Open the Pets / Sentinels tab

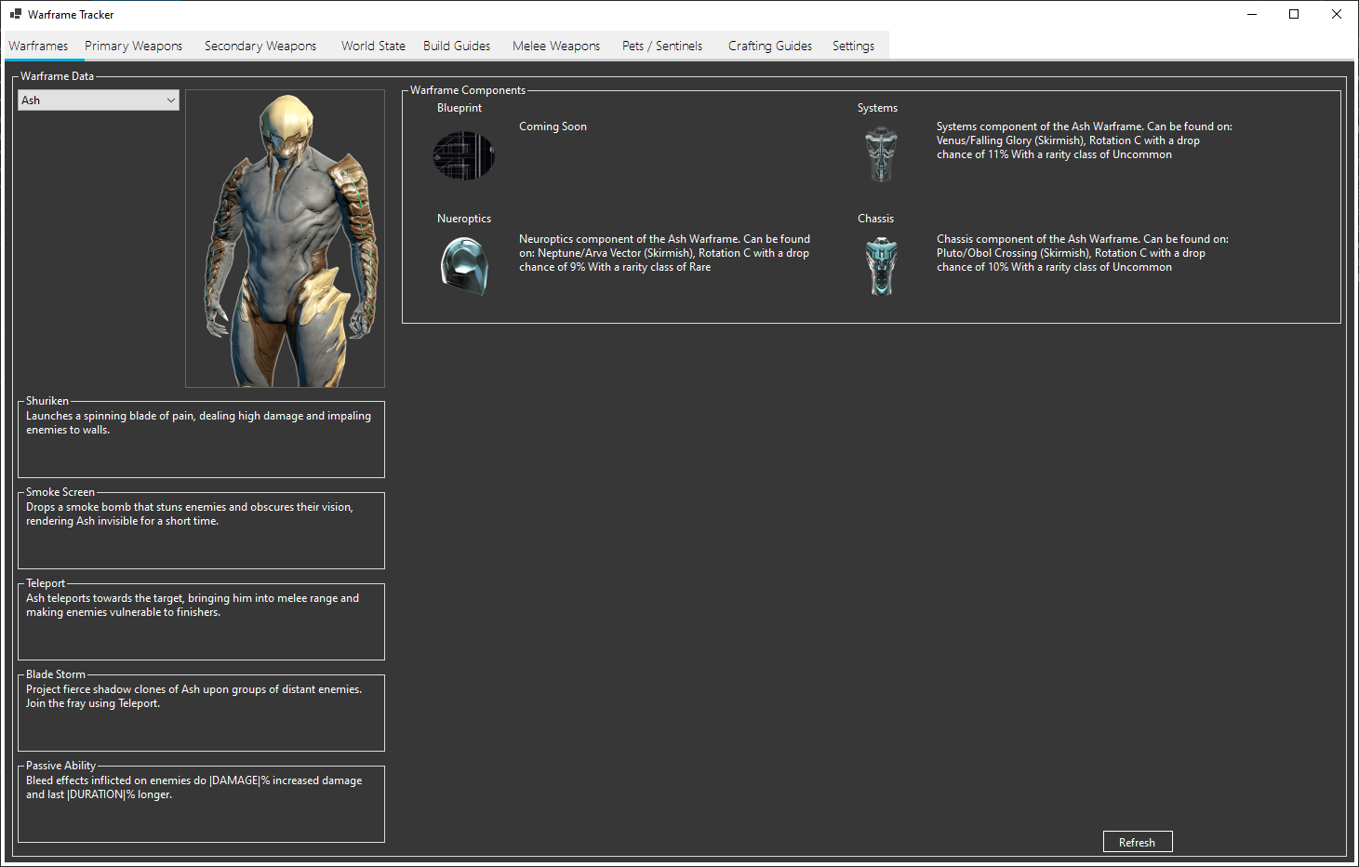click(661, 45)
